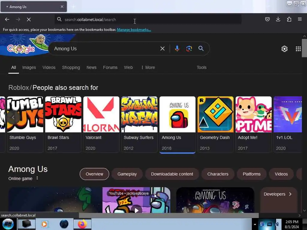The image size is (307, 230).
Task: Select the Downloadable content chip
Action: [x=172, y=174]
